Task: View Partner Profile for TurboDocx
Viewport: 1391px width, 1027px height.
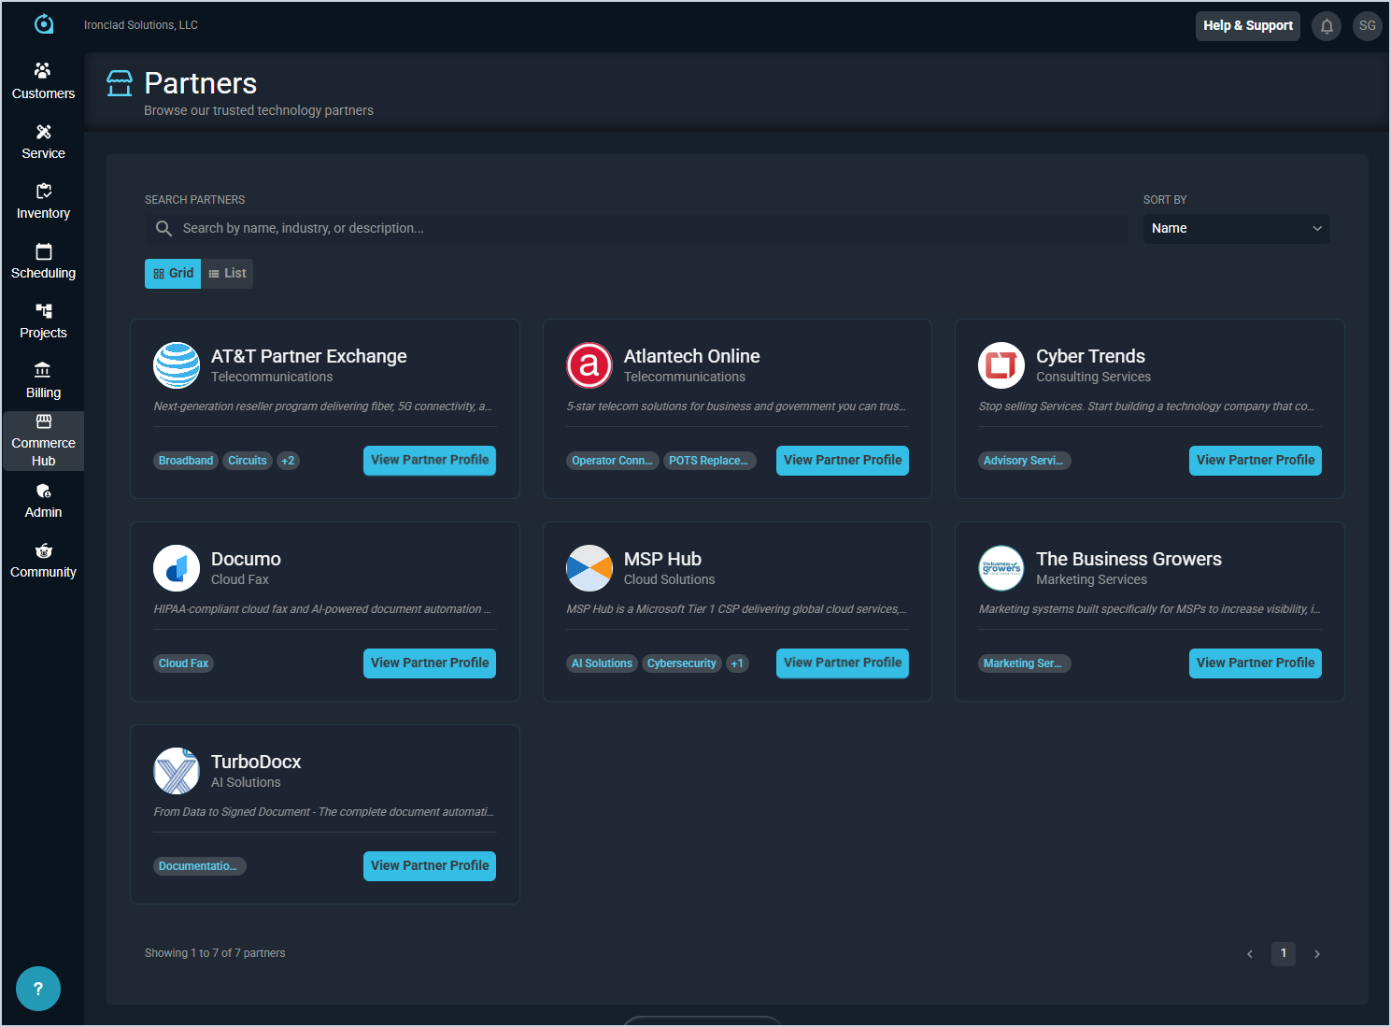Action: click(x=430, y=866)
